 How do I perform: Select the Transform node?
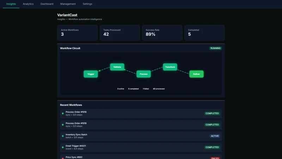pyautogui.click(x=170, y=67)
